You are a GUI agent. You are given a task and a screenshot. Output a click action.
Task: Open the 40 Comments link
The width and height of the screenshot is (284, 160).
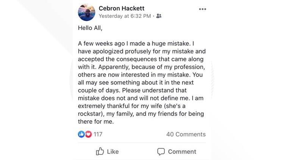(x=186, y=134)
